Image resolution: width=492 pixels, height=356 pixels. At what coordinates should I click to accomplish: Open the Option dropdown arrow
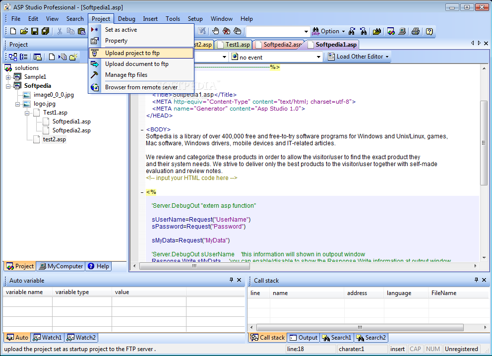[343, 31]
